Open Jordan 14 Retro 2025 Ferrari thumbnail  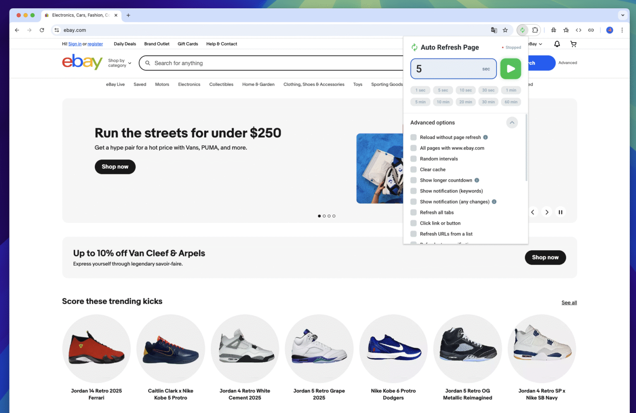pos(96,348)
